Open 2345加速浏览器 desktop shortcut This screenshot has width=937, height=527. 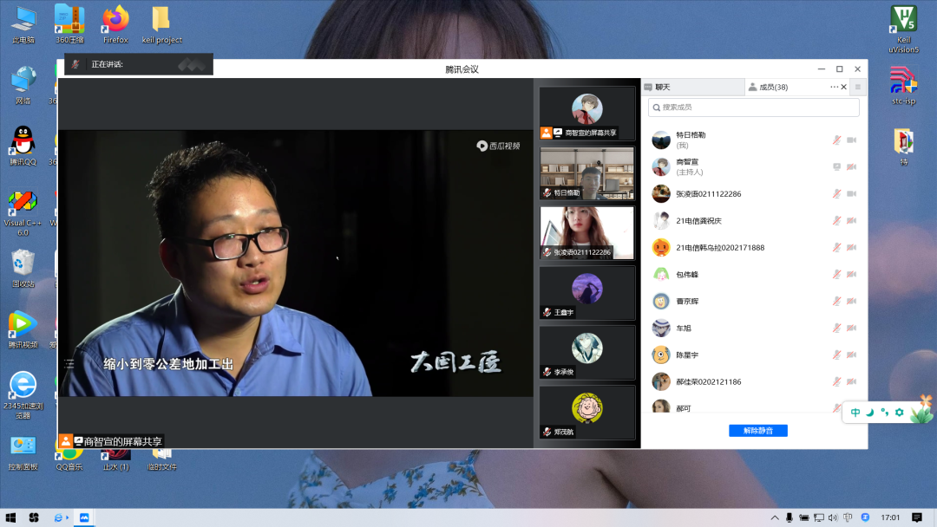(23, 394)
